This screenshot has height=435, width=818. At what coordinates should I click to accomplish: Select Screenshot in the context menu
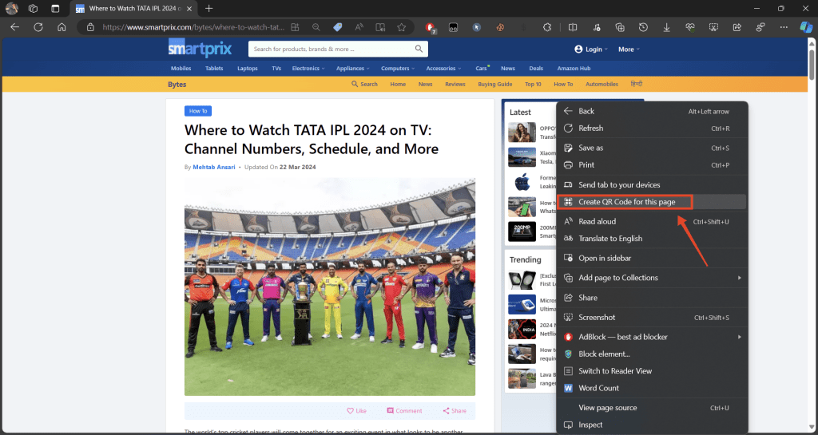pos(652,317)
